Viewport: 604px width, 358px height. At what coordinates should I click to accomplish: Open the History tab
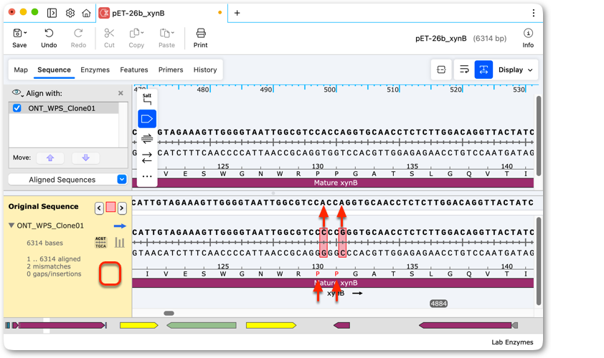click(205, 69)
